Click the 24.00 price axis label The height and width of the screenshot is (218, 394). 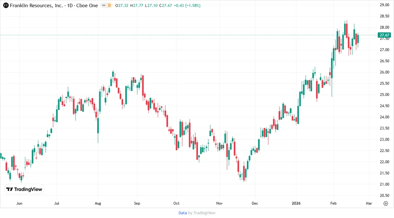(x=384, y=117)
